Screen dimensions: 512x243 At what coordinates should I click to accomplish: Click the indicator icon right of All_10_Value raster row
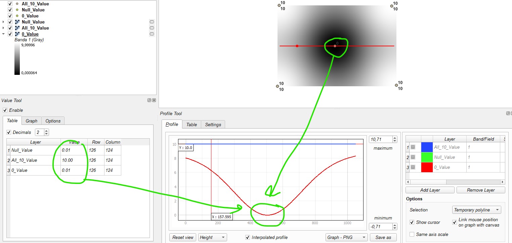[152, 28]
